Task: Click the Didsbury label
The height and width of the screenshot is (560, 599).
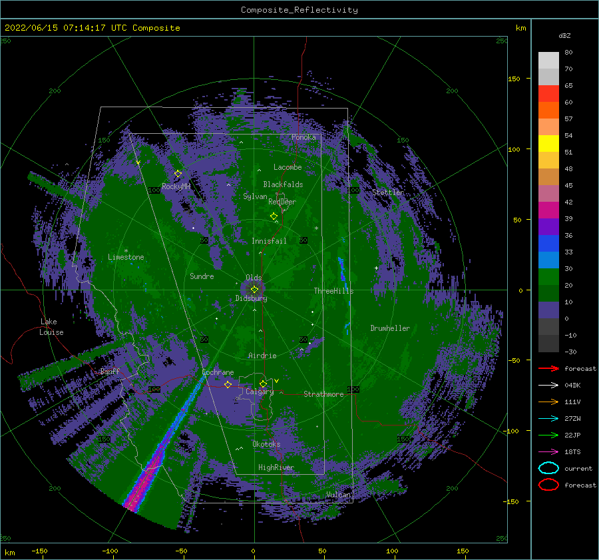Action: tap(252, 298)
